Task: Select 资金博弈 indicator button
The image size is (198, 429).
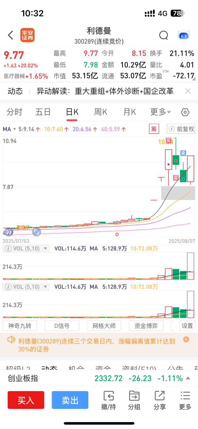Action: 146,326
